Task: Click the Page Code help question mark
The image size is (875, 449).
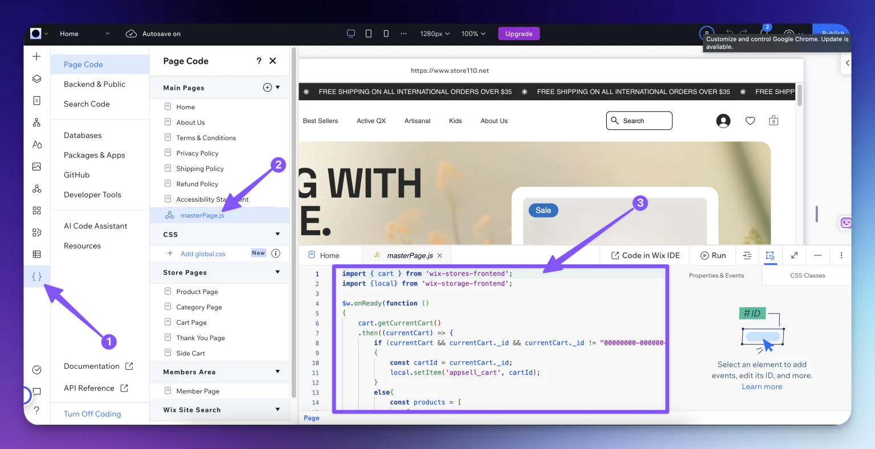Action: [259, 61]
